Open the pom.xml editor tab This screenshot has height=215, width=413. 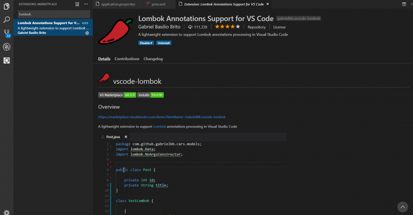coord(159,4)
